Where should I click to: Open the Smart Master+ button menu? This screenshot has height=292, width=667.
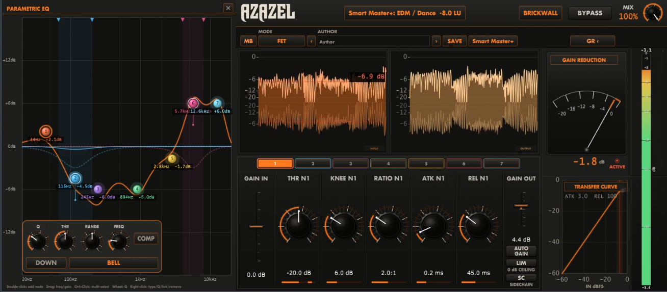point(493,41)
